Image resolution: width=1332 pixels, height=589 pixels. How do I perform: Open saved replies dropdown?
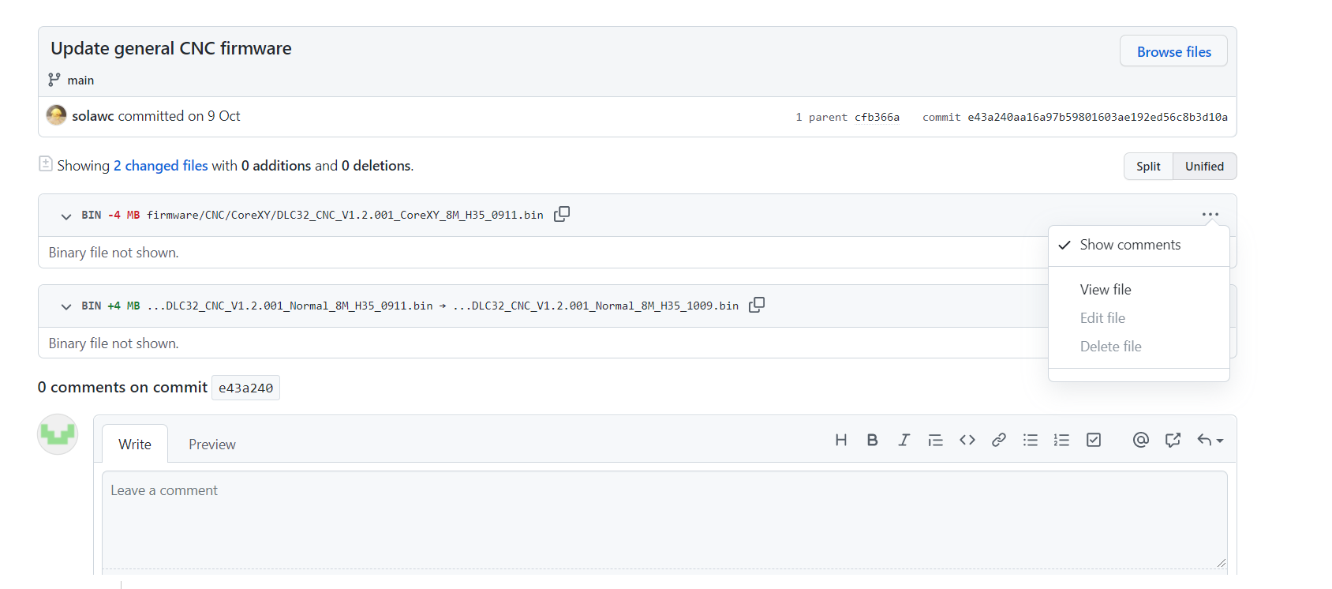click(x=1210, y=441)
